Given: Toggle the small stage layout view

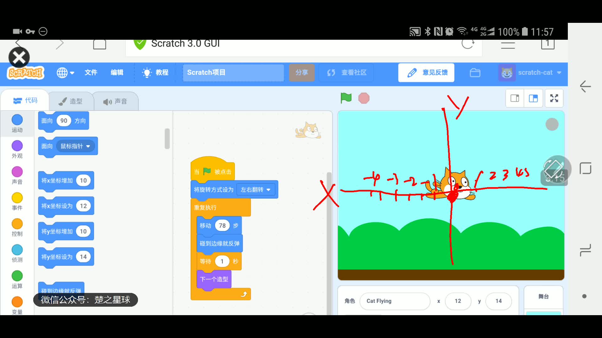Looking at the screenshot, I should pos(515,98).
